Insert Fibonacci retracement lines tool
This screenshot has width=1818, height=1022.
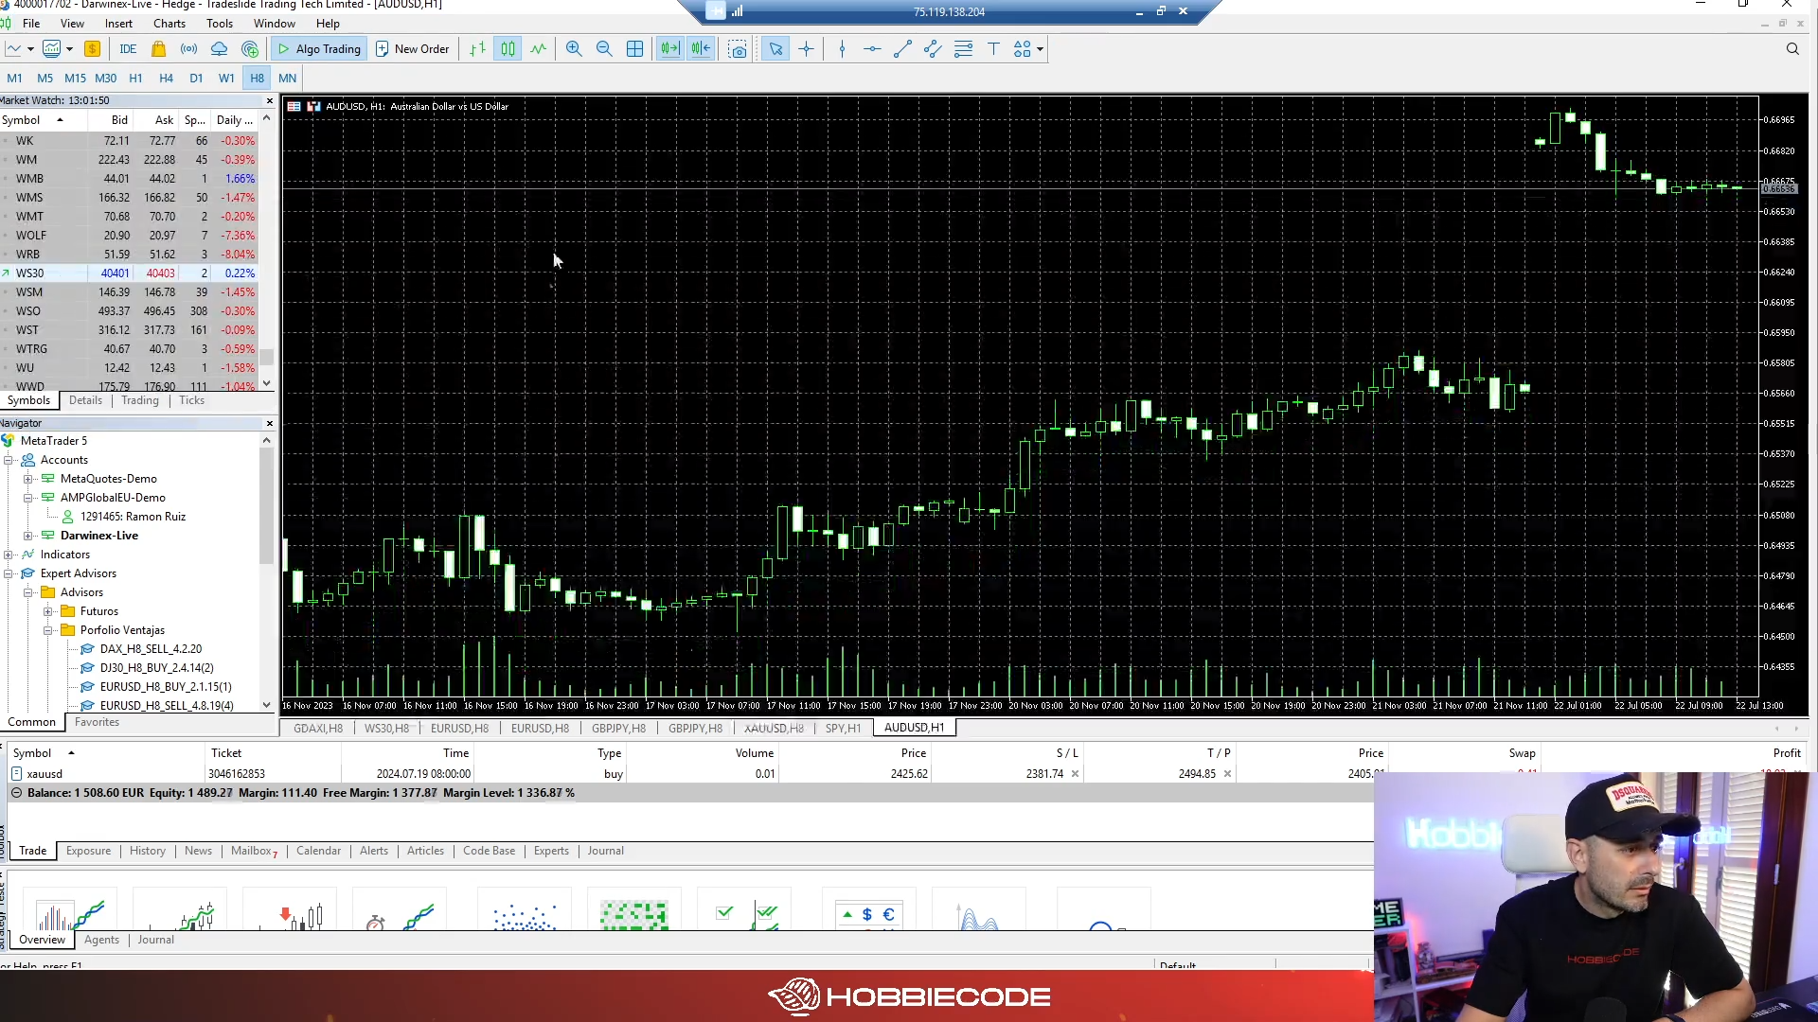point(963,49)
